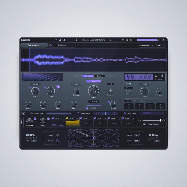This screenshot has width=187, height=187.
Task: Toggle the Grain Delay power button
Action: pyautogui.click(x=124, y=113)
